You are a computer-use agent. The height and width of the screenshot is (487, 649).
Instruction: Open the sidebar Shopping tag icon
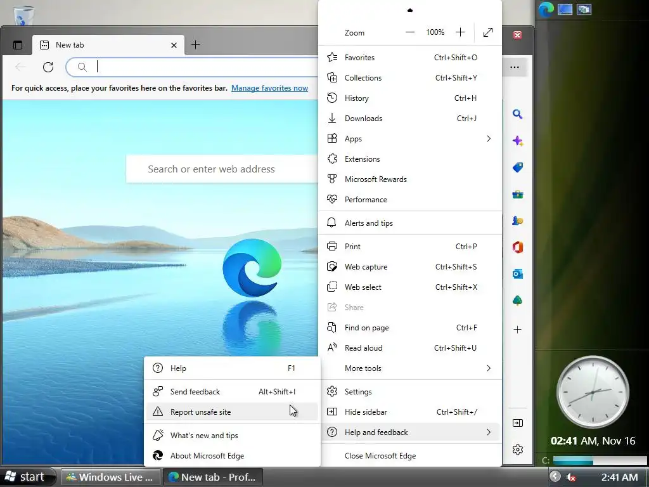point(517,167)
